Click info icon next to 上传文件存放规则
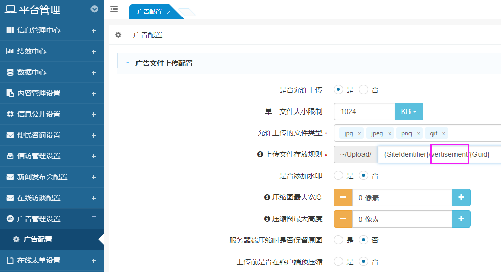 260,154
